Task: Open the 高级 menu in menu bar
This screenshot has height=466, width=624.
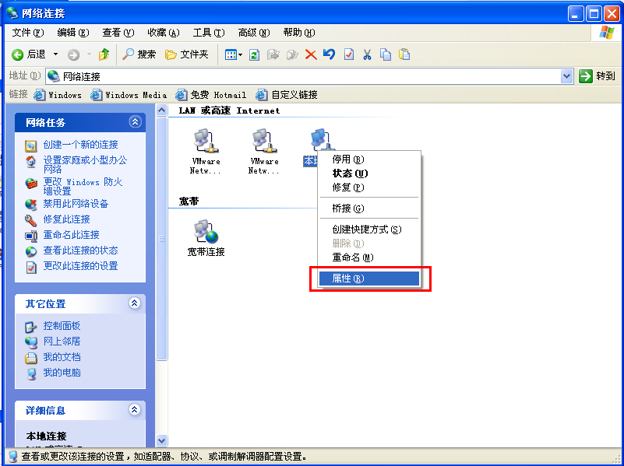Action: [x=253, y=33]
